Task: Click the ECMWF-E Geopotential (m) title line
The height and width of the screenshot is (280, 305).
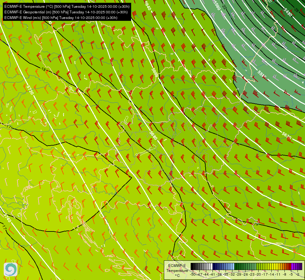Action: coord(66,12)
